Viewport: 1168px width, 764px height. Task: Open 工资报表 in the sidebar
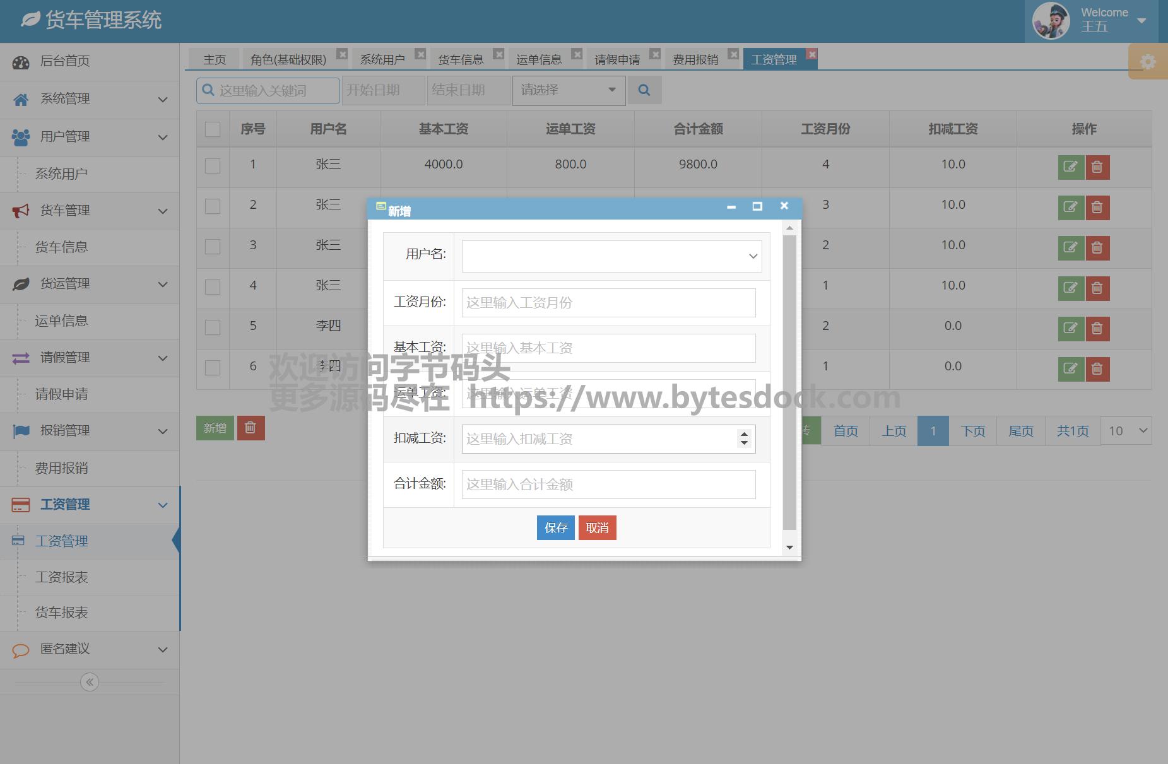pyautogui.click(x=62, y=577)
